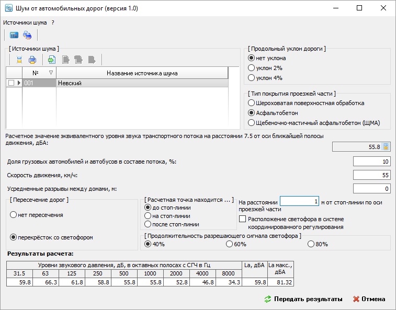Choose "Шероховатая поверхностная обработка" surface type
This screenshot has width=396, height=310.
click(252, 103)
